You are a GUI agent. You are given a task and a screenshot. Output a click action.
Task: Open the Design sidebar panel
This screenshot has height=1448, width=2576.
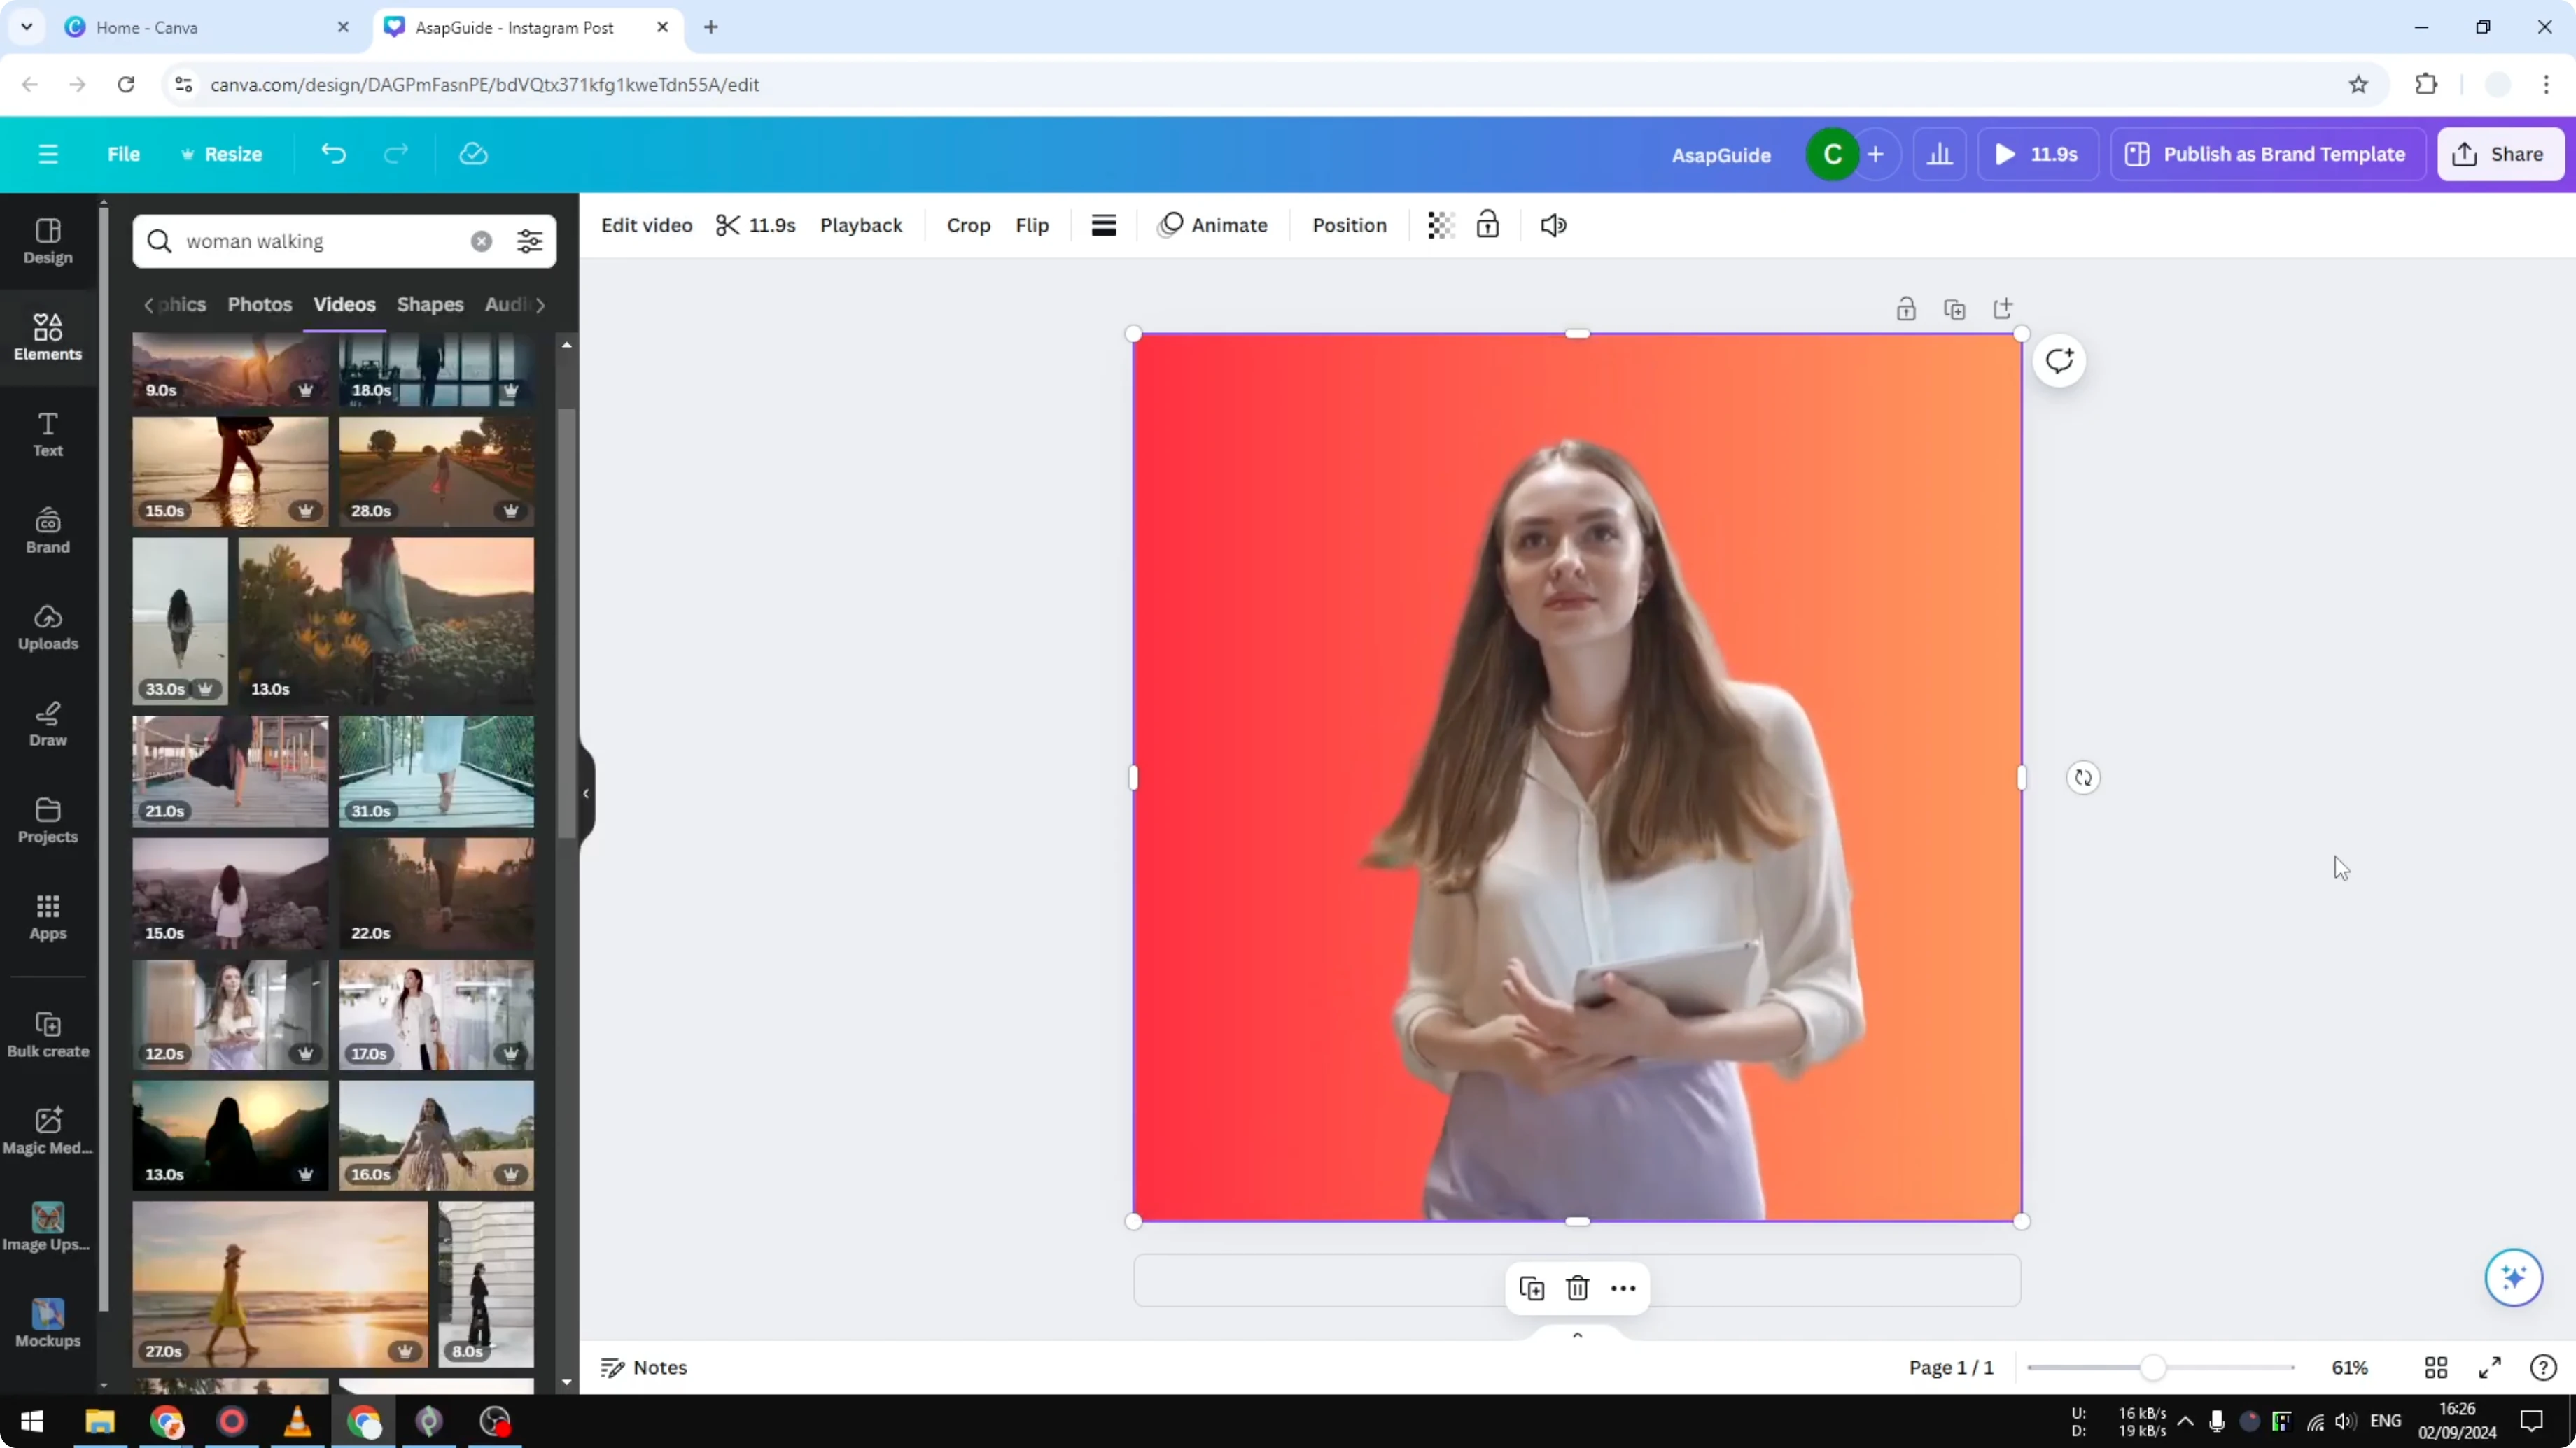tap(48, 241)
